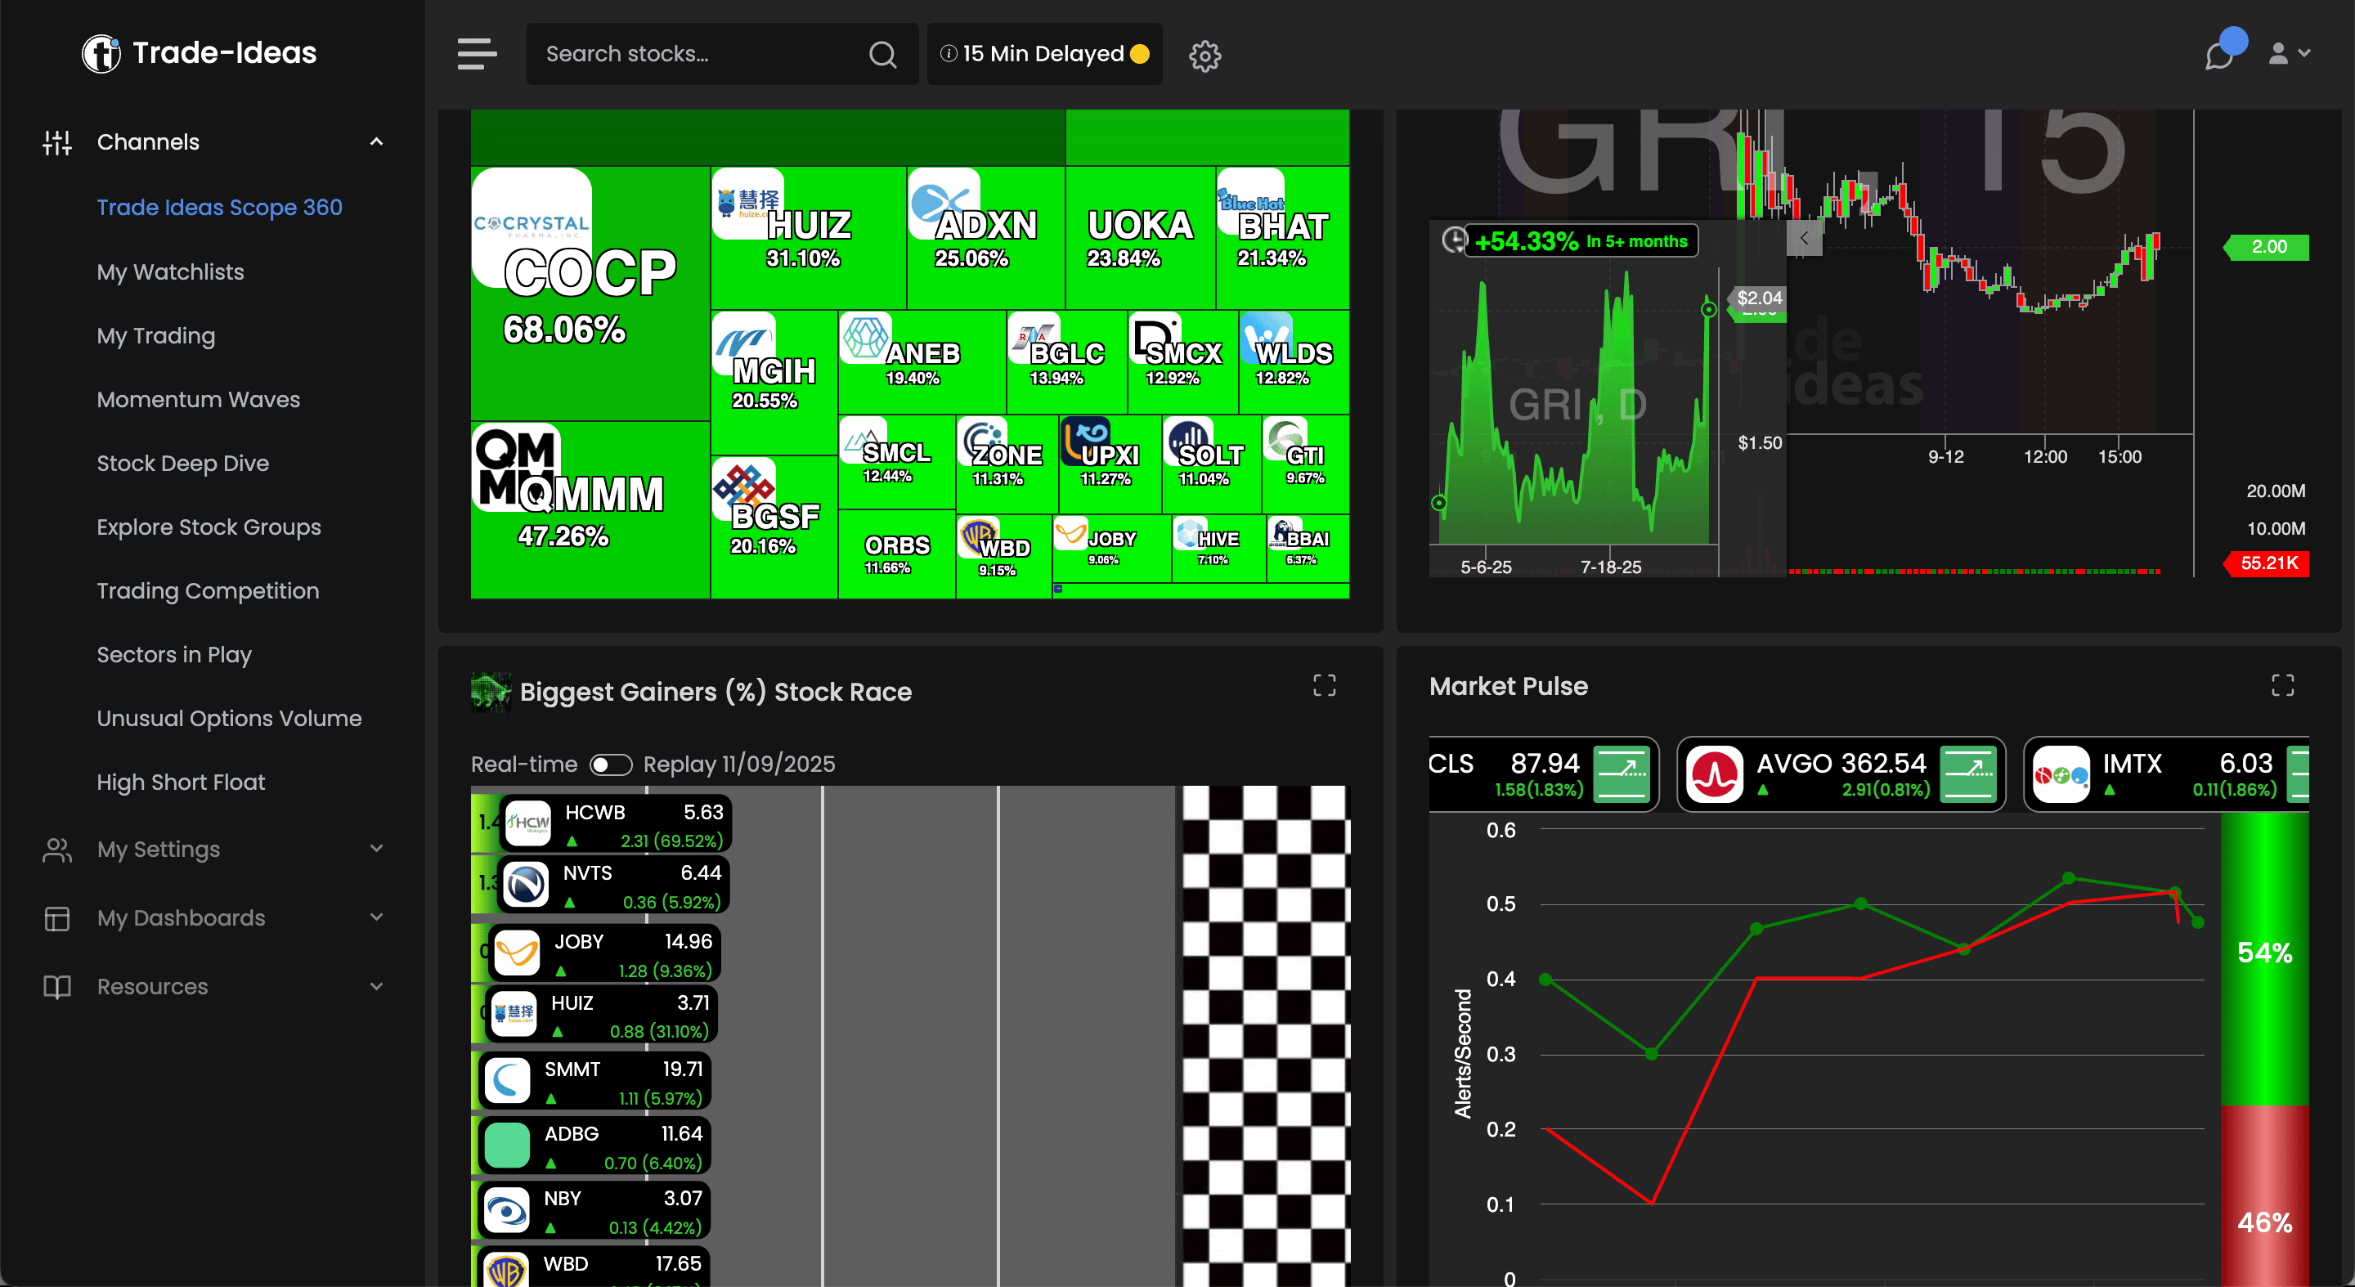Expand Biggest Gainers Stock Race fullscreen
2355x1287 pixels.
coord(1324,685)
